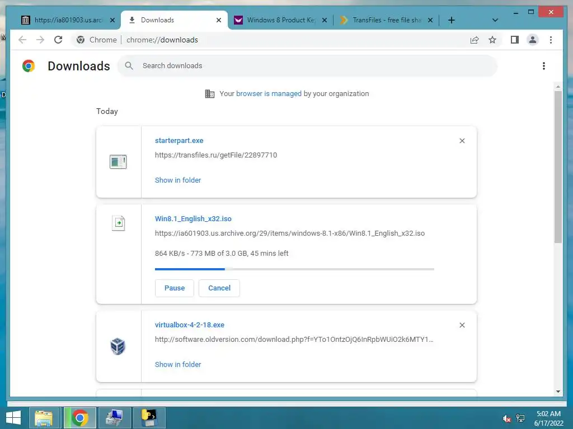
Task: Switch to the TransFiles free file sharing tab
Action: tap(386, 20)
